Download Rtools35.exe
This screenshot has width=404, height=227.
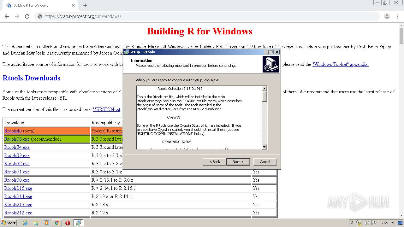[x=17, y=139]
